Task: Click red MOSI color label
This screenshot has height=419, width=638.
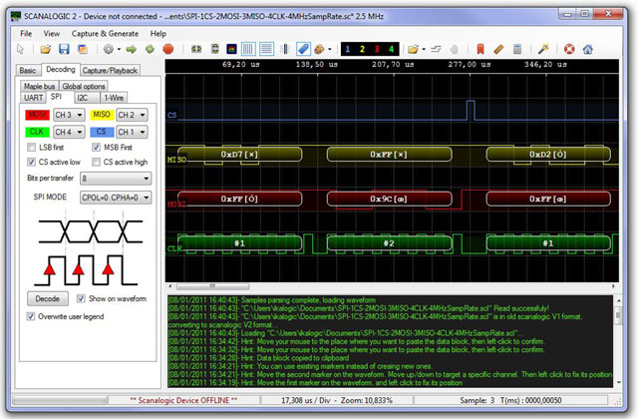Action: tap(37, 115)
